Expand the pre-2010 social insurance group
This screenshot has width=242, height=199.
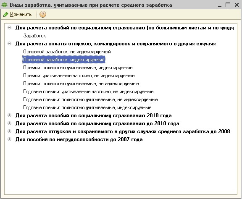[x=9, y=123]
